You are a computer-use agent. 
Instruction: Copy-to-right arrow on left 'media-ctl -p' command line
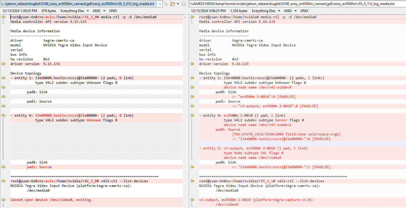[4, 17]
